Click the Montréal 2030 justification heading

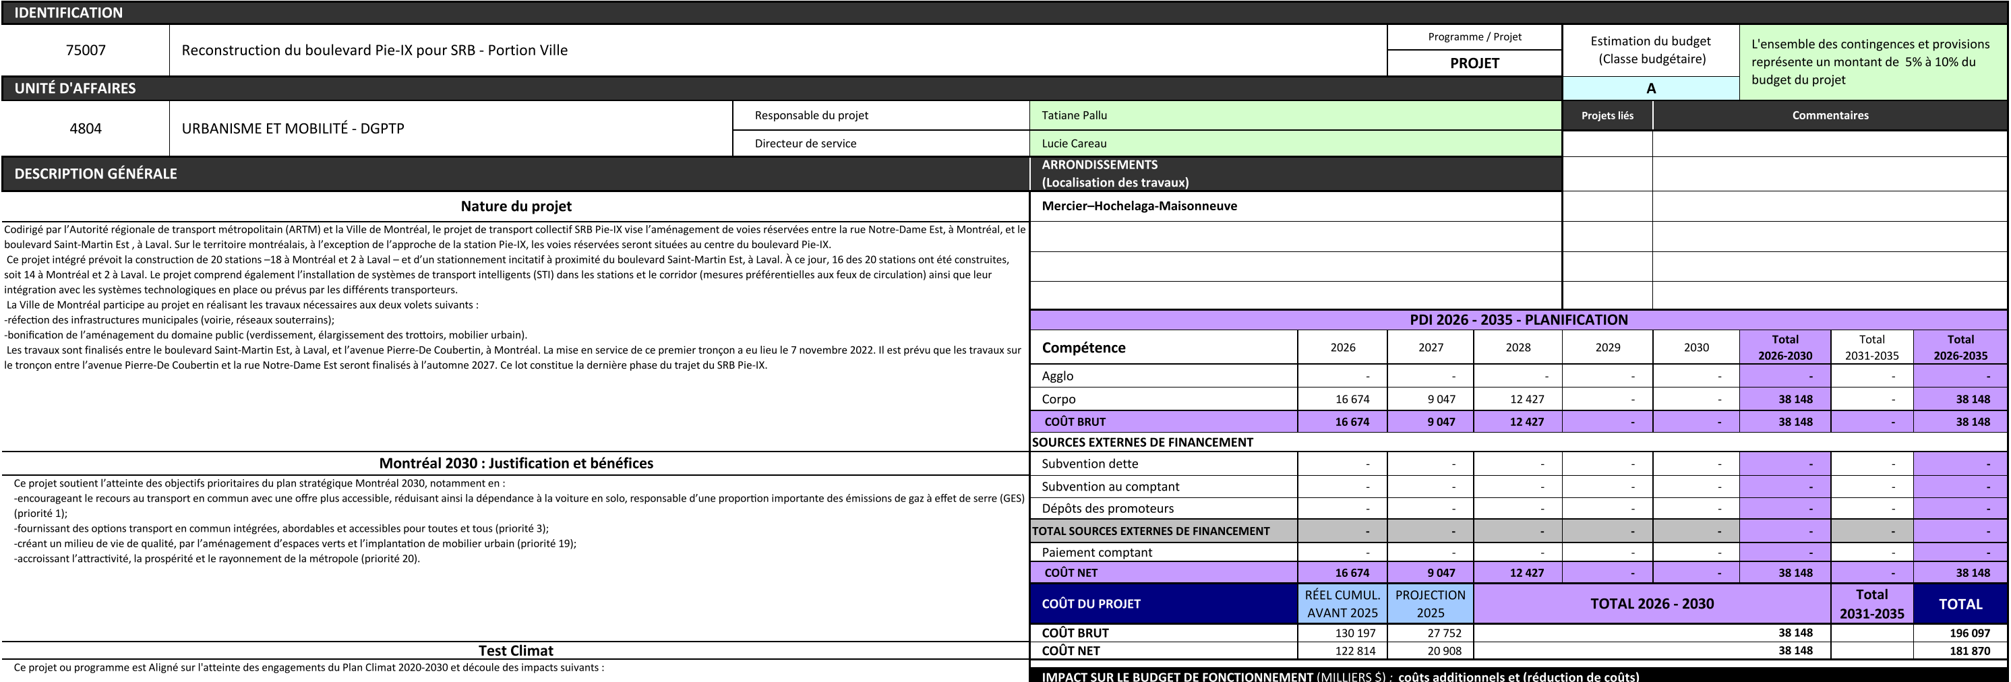coord(515,463)
